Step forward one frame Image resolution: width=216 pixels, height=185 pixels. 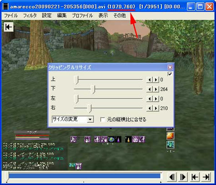pyautogui.click(x=183, y=177)
